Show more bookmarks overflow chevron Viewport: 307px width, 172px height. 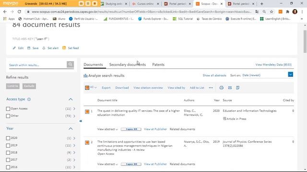(x=302, y=19)
